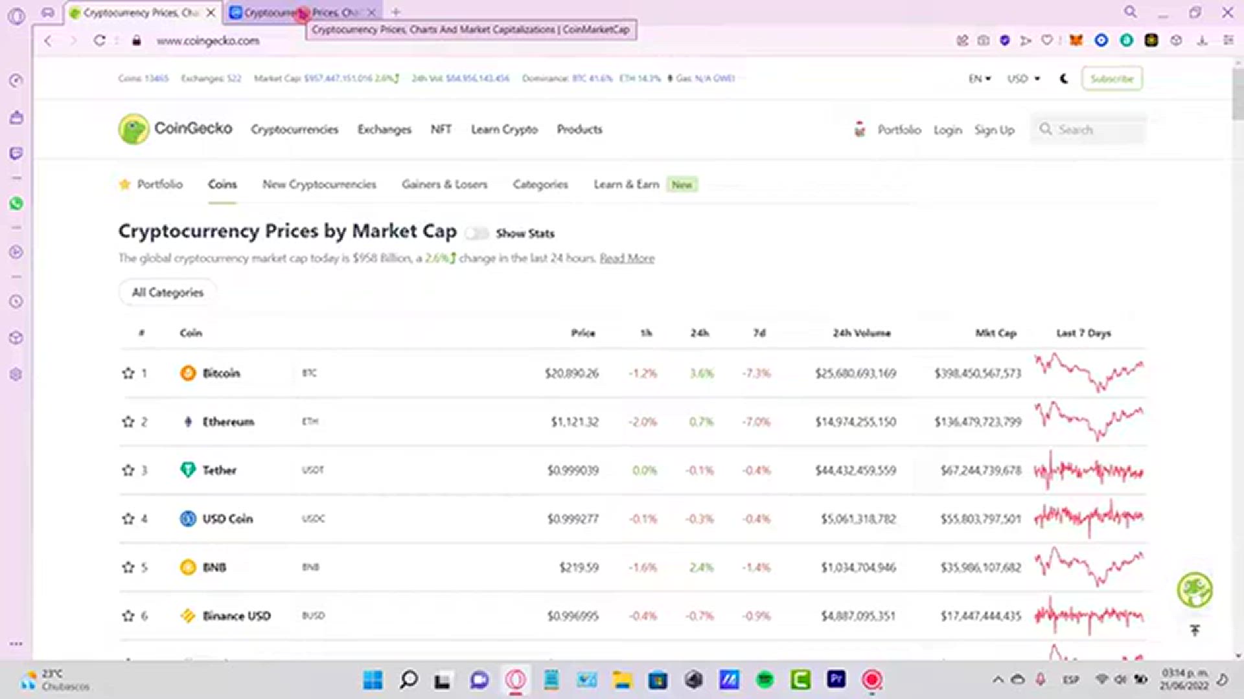The width and height of the screenshot is (1244, 699).
Task: Open the USD Coin page
Action: pyautogui.click(x=227, y=519)
